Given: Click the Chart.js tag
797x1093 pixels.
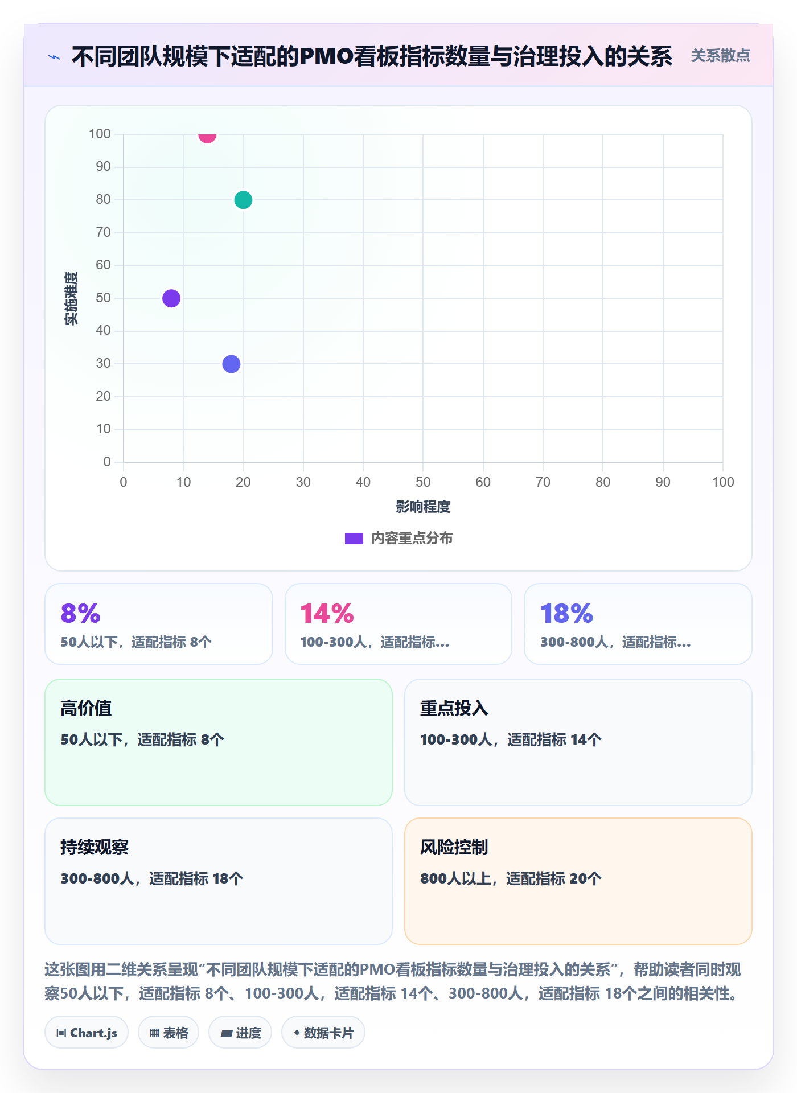Looking at the screenshot, I should coord(87,1033).
